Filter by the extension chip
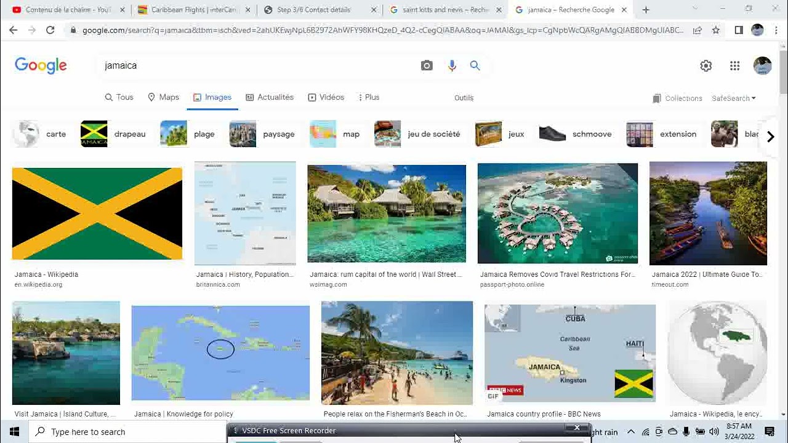This screenshot has width=788, height=443. pyautogui.click(x=662, y=134)
